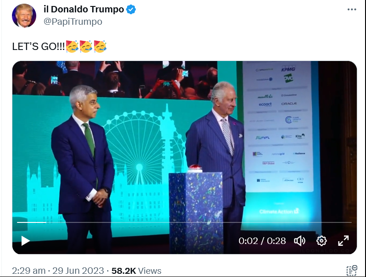The height and width of the screenshot is (277, 366).
Task: Play the video in the tweet
Action: (x=25, y=240)
